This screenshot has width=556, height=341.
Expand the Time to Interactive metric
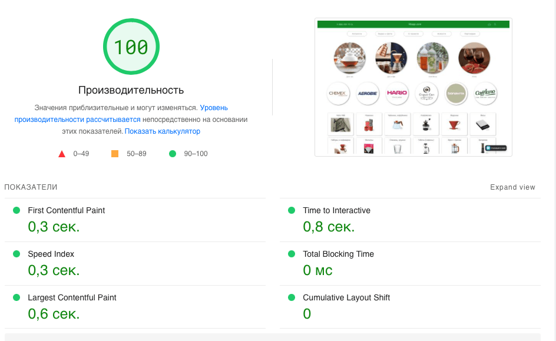(336, 210)
